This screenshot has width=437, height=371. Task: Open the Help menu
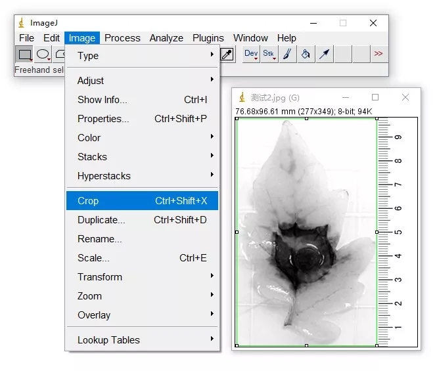pos(287,38)
